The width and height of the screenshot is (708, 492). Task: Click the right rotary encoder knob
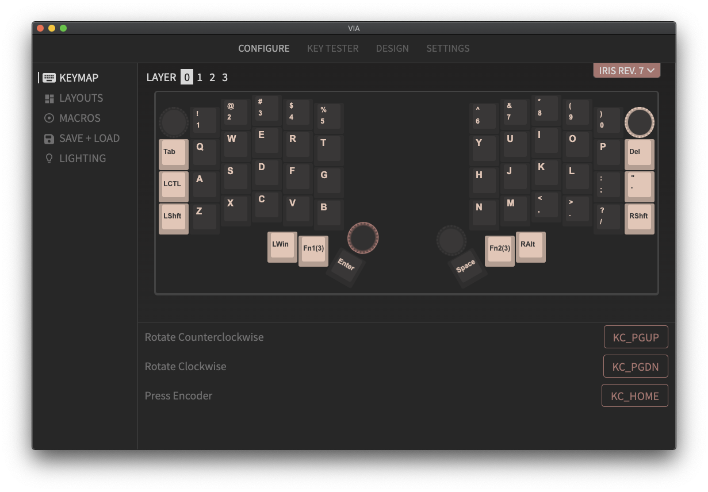click(638, 122)
